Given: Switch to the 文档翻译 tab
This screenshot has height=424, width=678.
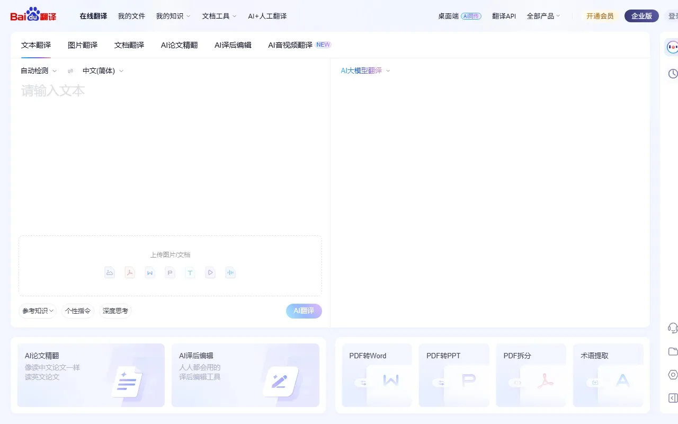Looking at the screenshot, I should coord(129,45).
